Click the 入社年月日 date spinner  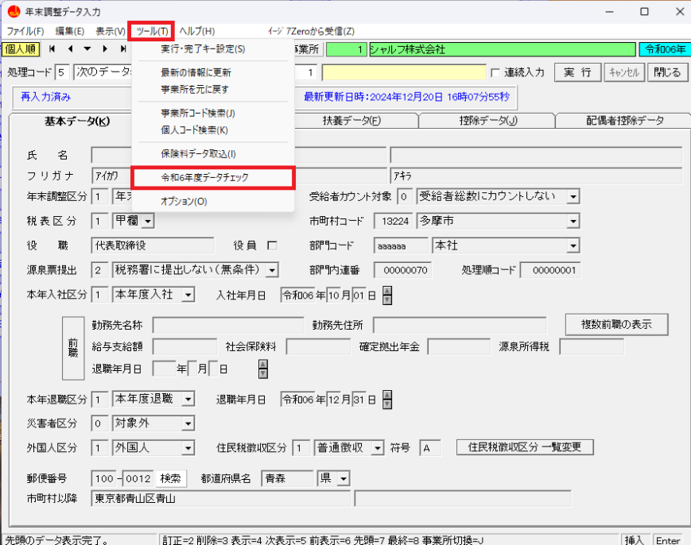click(x=387, y=296)
